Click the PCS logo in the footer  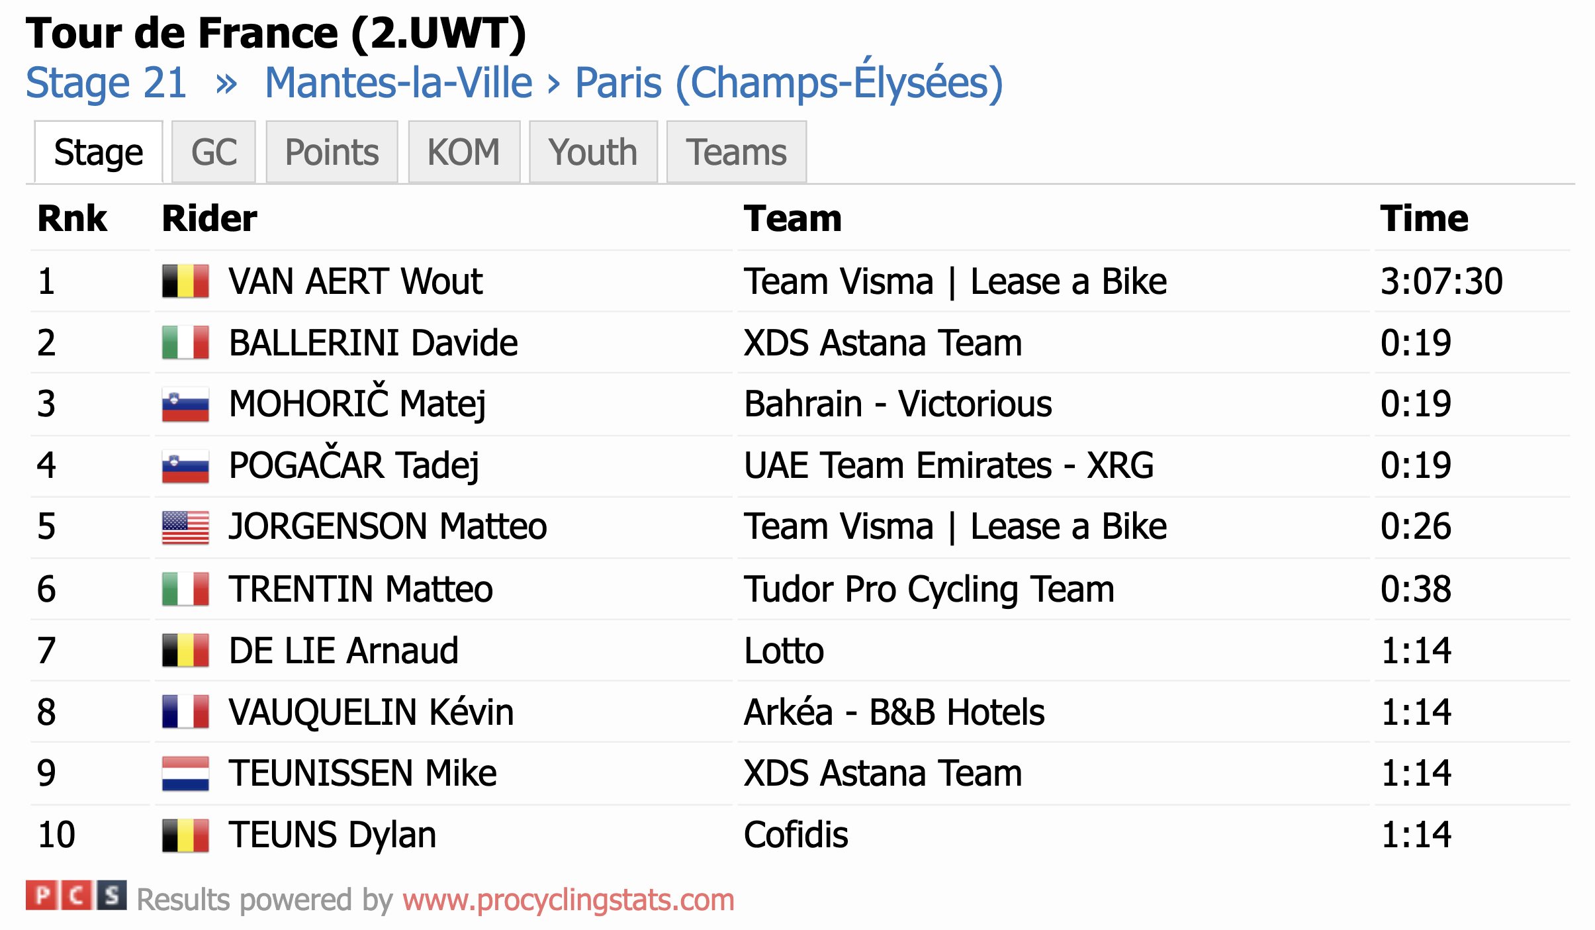(x=76, y=896)
